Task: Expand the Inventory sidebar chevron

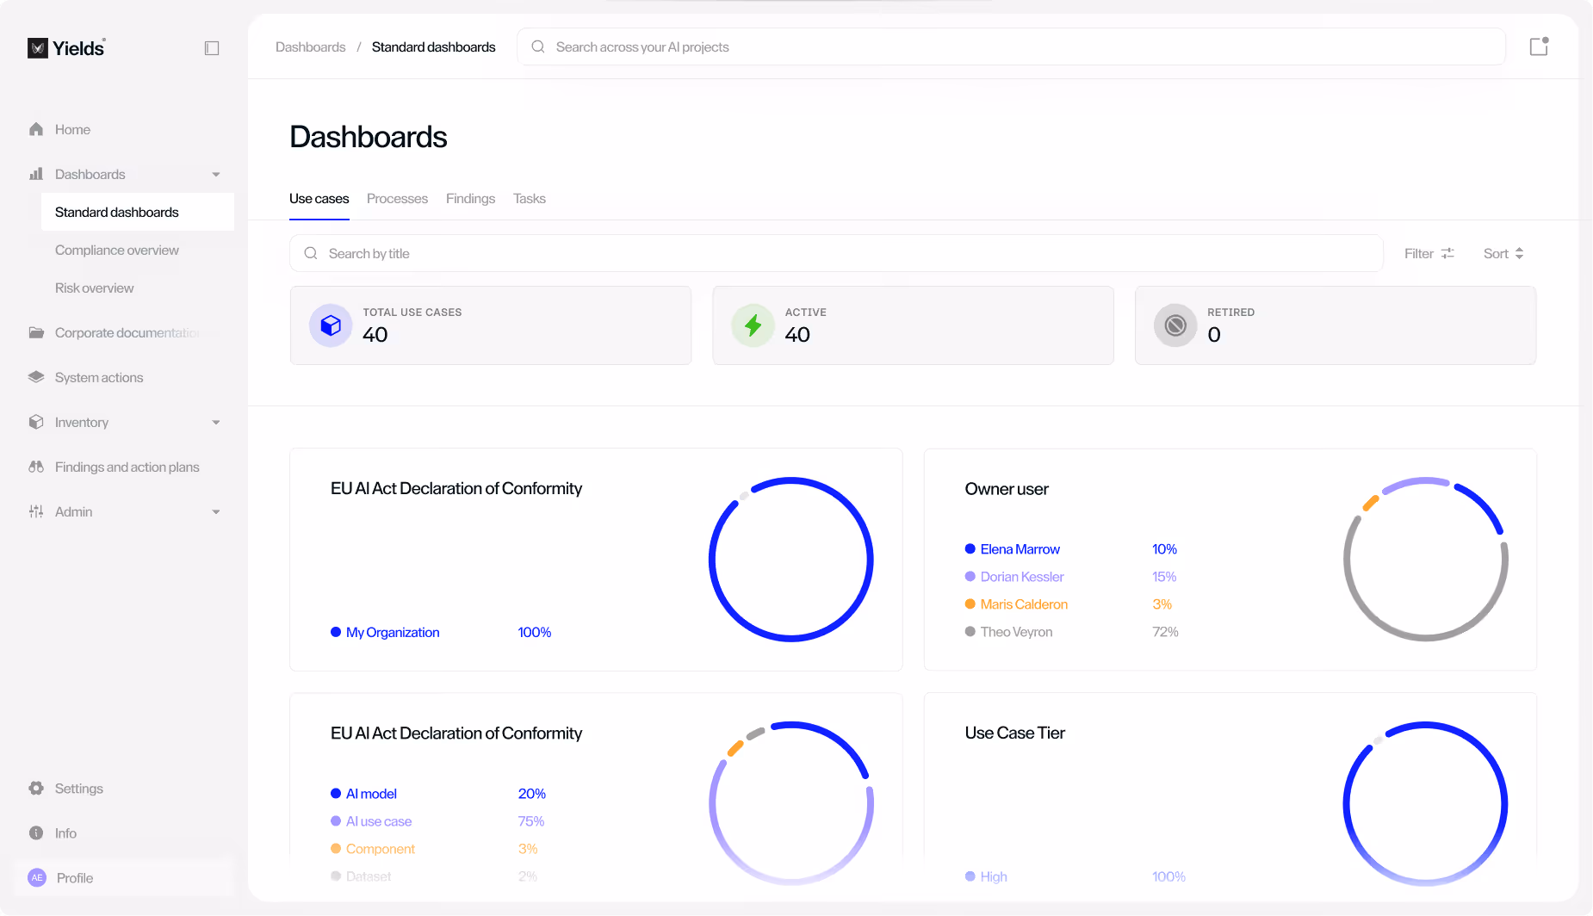Action: (x=216, y=422)
